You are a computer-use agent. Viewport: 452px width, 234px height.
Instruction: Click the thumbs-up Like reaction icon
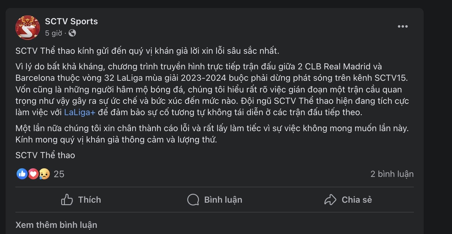(x=22, y=174)
